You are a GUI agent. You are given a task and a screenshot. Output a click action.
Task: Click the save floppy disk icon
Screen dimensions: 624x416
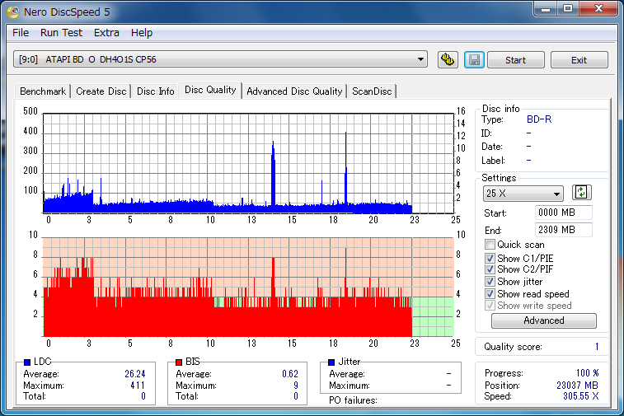click(x=474, y=60)
